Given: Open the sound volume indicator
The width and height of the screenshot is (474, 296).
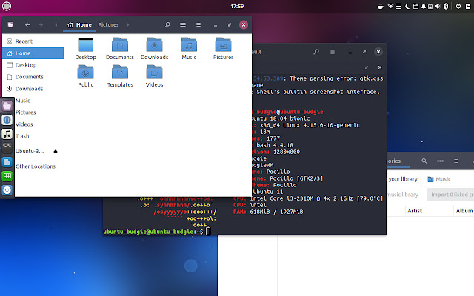Looking at the screenshot, I should pos(438,7).
